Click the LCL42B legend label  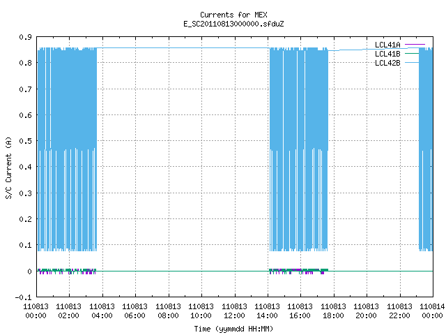(387, 63)
